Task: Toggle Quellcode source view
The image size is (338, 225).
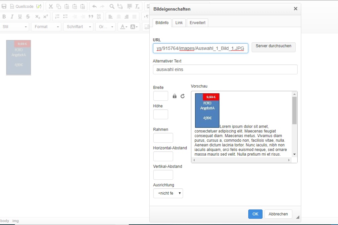Action: tap(22, 6)
